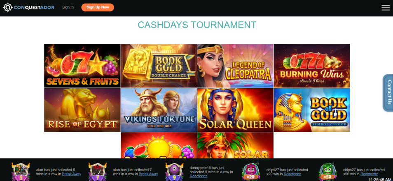The height and width of the screenshot is (181, 393).
Task: Click the x20 win pink monster badge
Action: (x=251, y=172)
